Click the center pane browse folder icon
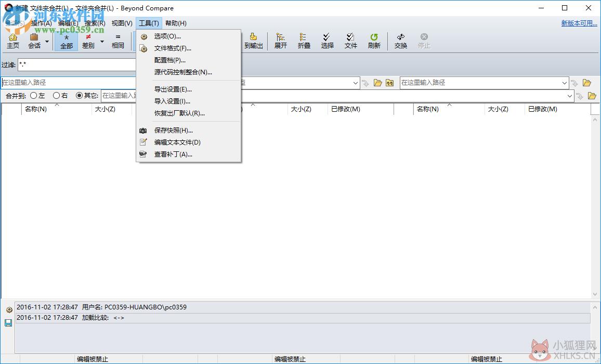The image size is (601, 364). click(x=378, y=83)
